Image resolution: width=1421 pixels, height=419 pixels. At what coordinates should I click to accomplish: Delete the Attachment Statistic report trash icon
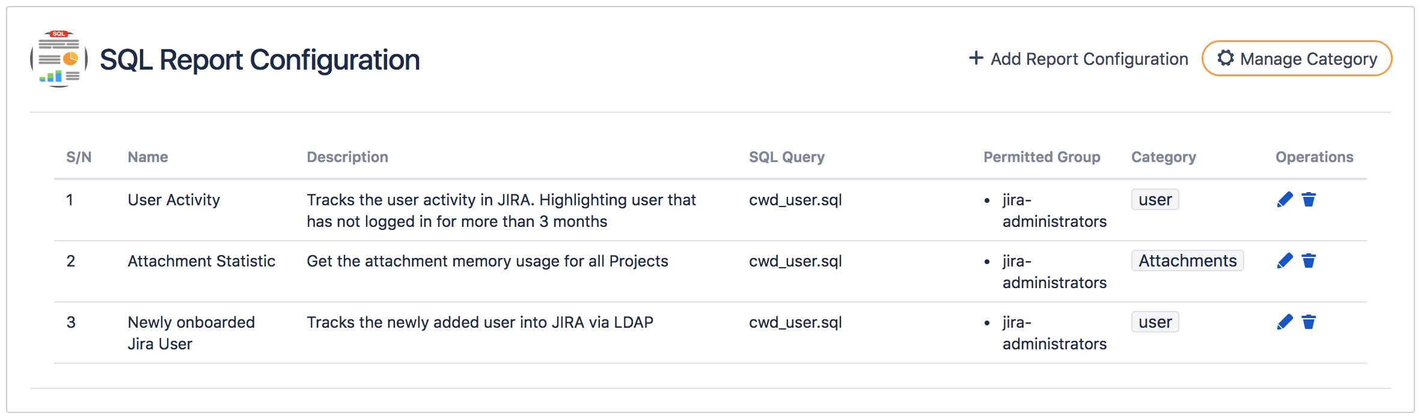point(1309,261)
